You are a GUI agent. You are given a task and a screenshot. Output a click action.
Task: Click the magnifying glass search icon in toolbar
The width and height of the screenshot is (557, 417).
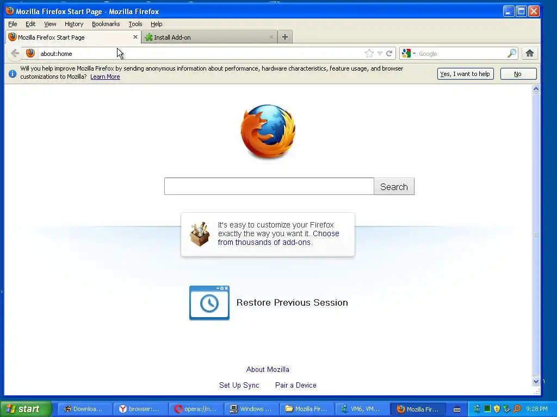click(511, 54)
